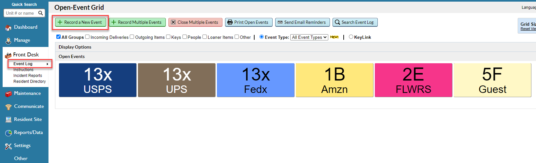This screenshot has height=163, width=536.
Task: Click the Close Multiple Events button
Action: click(x=195, y=22)
